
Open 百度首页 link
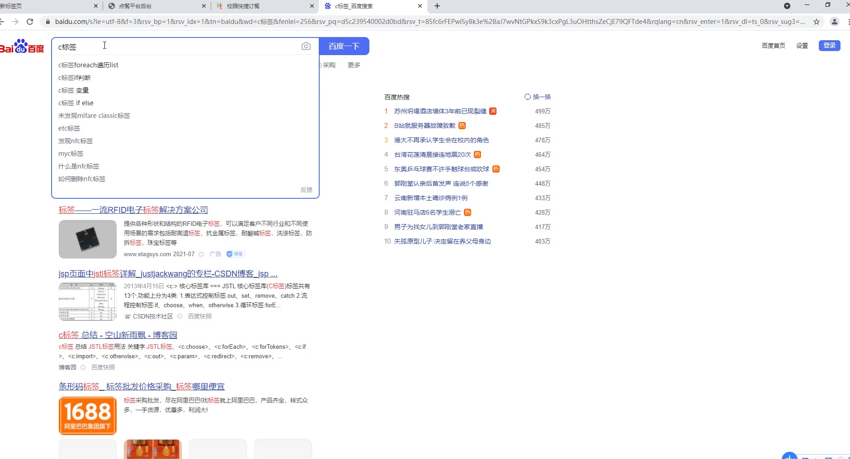tap(773, 46)
